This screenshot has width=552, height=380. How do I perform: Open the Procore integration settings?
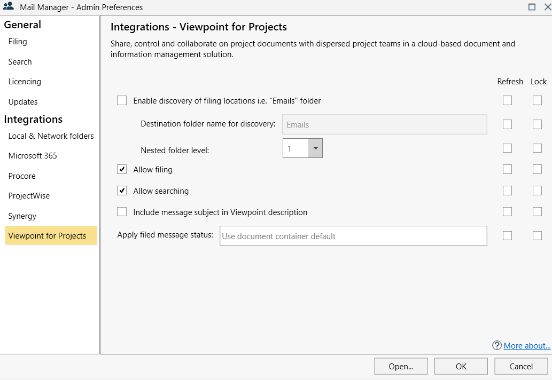click(21, 176)
